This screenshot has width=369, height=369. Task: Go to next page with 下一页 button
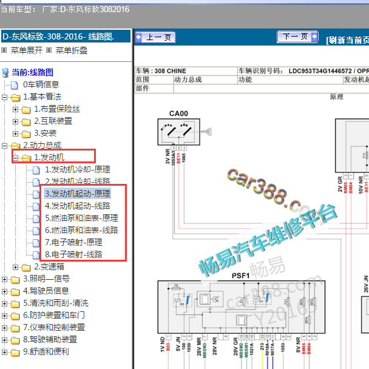pyautogui.click(x=298, y=36)
